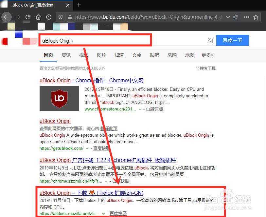Open image search camera icon
The width and height of the screenshot is (266, 217).
pyautogui.click(x=210, y=40)
